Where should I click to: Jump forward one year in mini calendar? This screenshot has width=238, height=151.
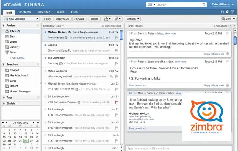click(x=38, y=123)
